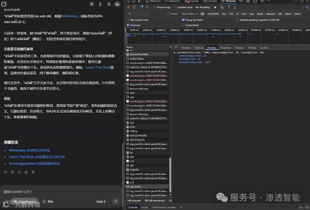310x210 pixels.
Task: Export HAR with download arrow
Action: (x=235, y=7)
